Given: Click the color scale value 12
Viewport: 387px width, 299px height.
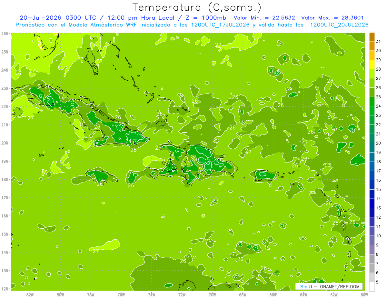Looking at the screenshot, I should (x=378, y=217).
